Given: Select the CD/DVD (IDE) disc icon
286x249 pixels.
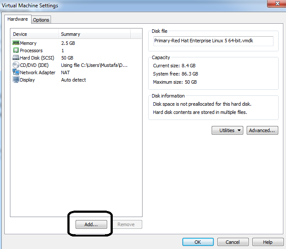Looking at the screenshot, I should click(16, 65).
